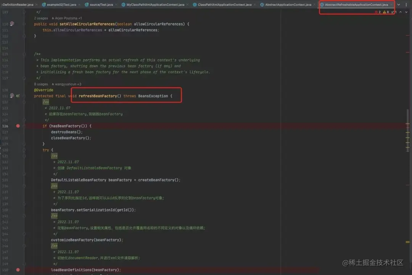Viewport: 412px width, 275px height.
Task: Collapse the comment fold at line 146
Action: (24, 246)
